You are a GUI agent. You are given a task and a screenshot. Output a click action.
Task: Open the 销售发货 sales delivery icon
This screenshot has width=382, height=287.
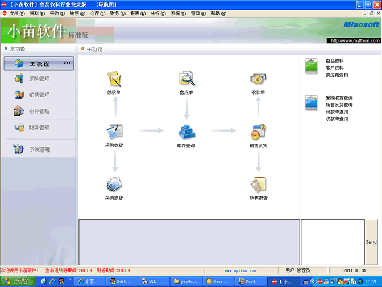click(258, 132)
